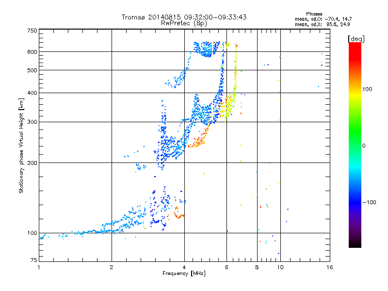The width and height of the screenshot is (388, 291).
Task: Click the colorbar label '100'
Action: (x=367, y=89)
